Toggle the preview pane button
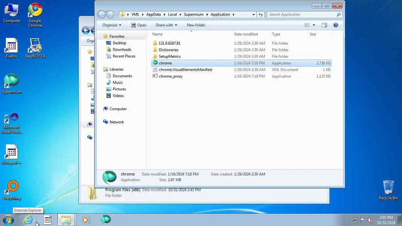 (x=324, y=25)
